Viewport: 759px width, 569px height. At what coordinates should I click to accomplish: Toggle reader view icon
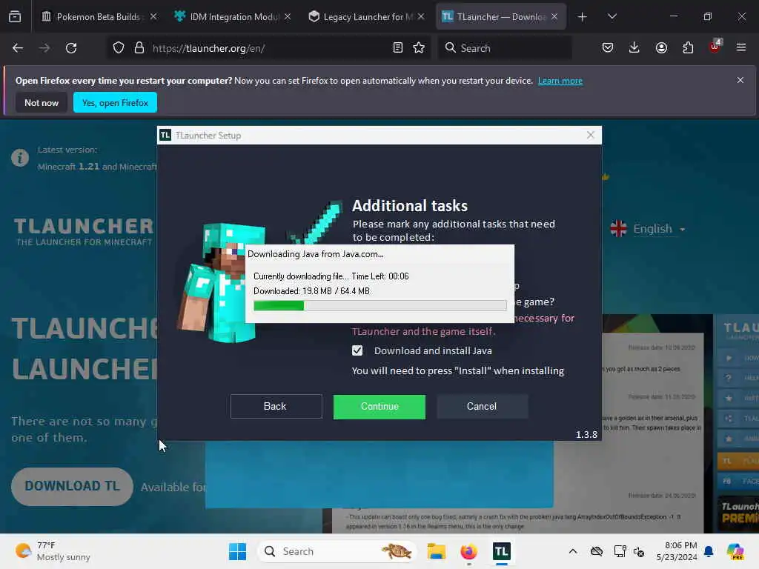(x=398, y=48)
